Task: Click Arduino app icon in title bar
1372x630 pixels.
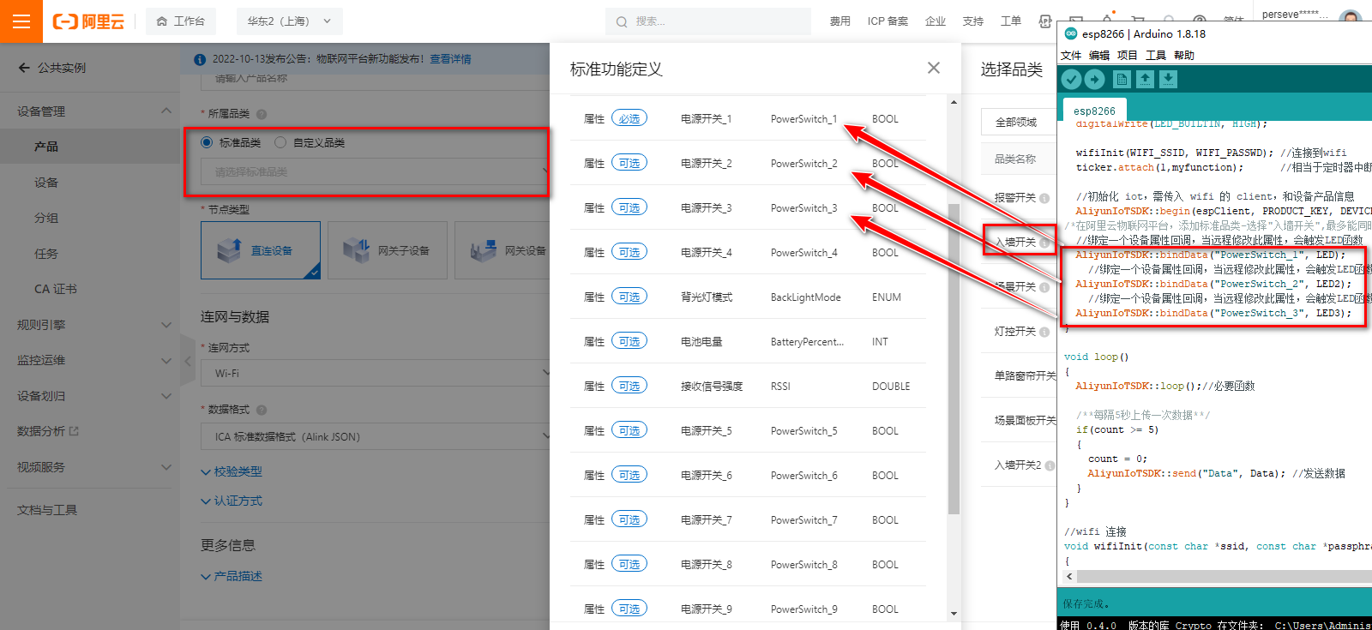Action: click(x=1070, y=33)
